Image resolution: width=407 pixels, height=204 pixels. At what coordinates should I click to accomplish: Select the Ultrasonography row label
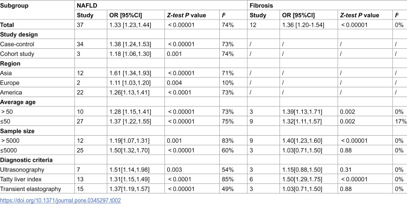click(22, 170)
